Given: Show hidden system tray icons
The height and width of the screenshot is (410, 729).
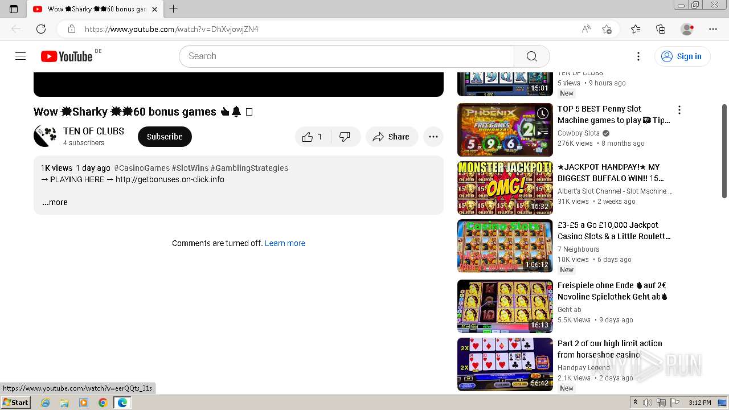Looking at the screenshot, I should [635, 403].
